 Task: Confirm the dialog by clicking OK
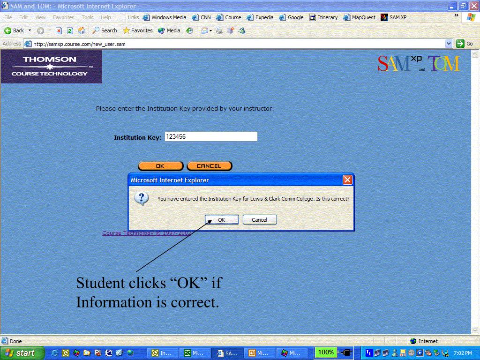click(x=222, y=219)
